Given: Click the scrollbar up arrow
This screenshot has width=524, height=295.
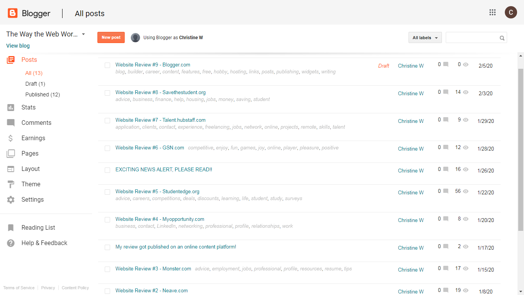Looking at the screenshot, I should (x=521, y=56).
